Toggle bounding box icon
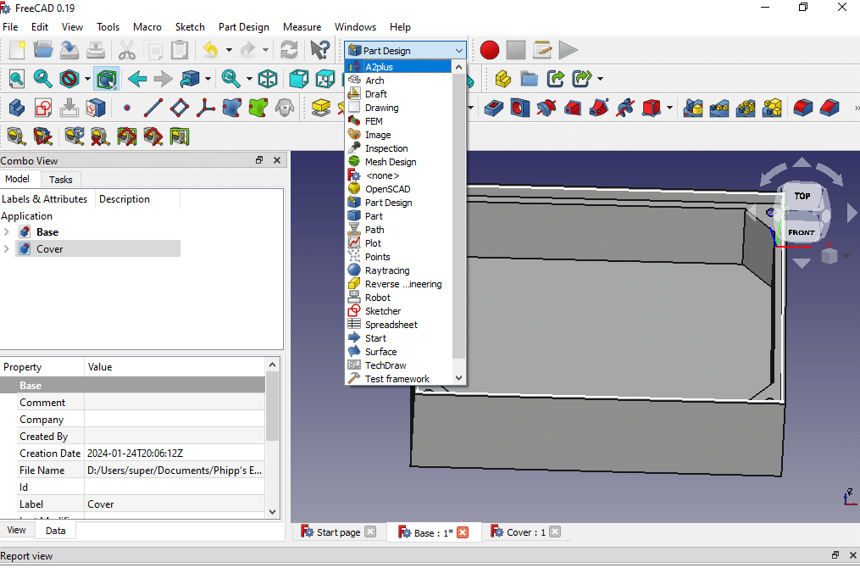This screenshot has width=860, height=579. [x=107, y=79]
